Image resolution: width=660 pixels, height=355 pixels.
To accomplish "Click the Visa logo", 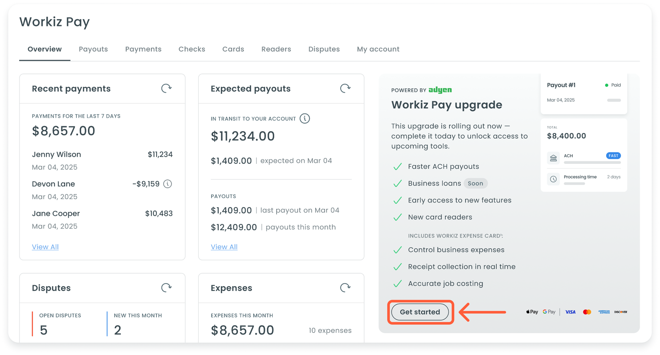I will pos(570,312).
